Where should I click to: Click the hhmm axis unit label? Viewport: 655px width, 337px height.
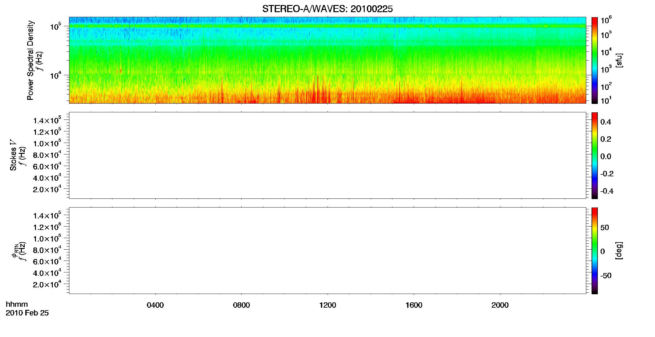[x=17, y=304]
